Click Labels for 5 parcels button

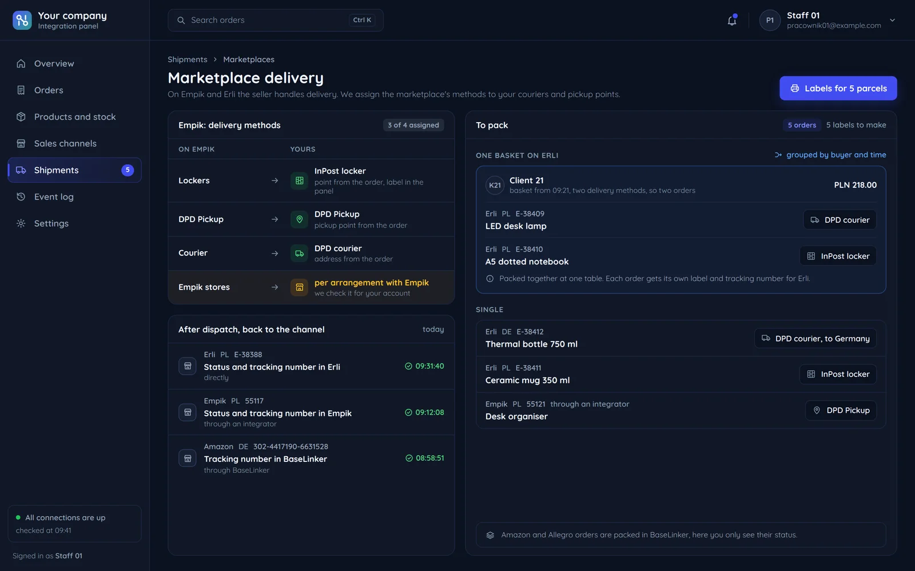pyautogui.click(x=838, y=89)
